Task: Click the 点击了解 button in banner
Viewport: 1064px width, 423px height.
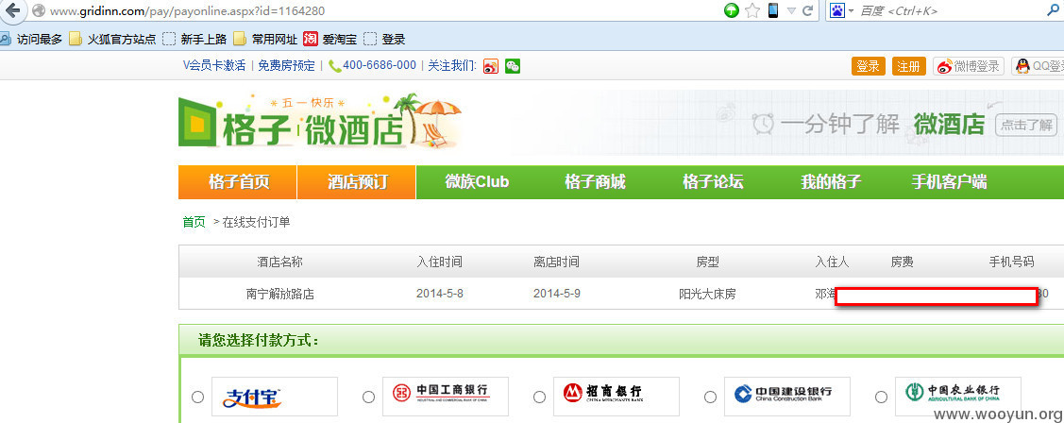Action: point(1026,125)
